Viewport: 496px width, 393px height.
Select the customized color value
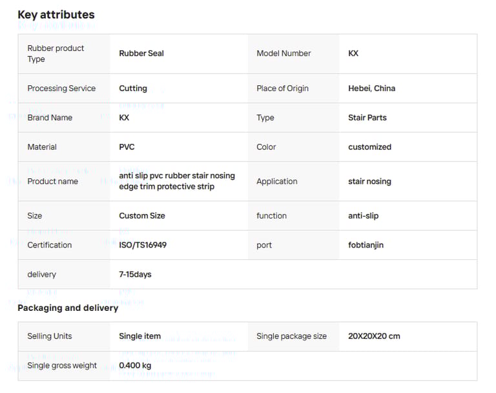point(369,147)
